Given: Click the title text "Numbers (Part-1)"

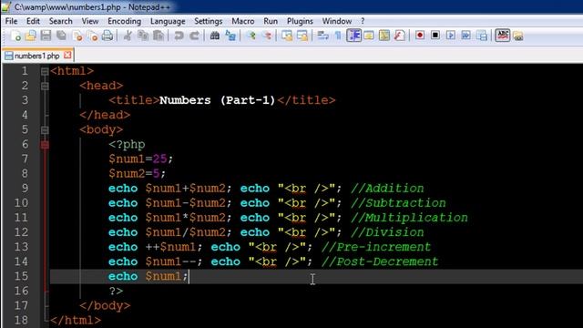Looking at the screenshot, I should [x=217, y=100].
